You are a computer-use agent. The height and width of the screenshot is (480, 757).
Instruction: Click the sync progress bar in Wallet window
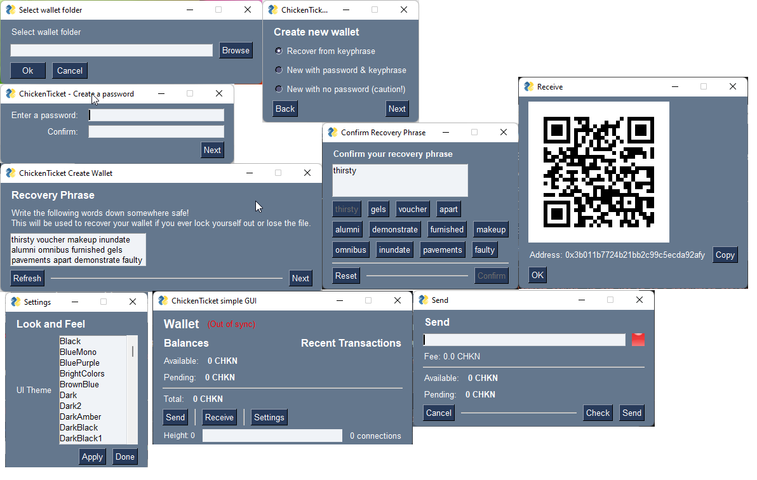click(272, 436)
